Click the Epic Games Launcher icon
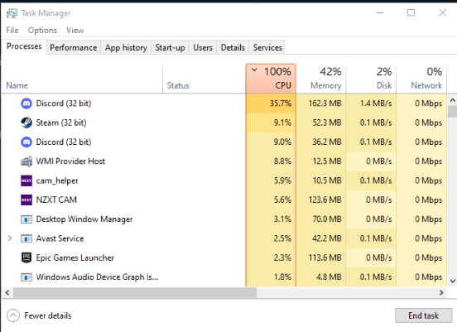Image resolution: width=457 pixels, height=332 pixels. coord(26,257)
